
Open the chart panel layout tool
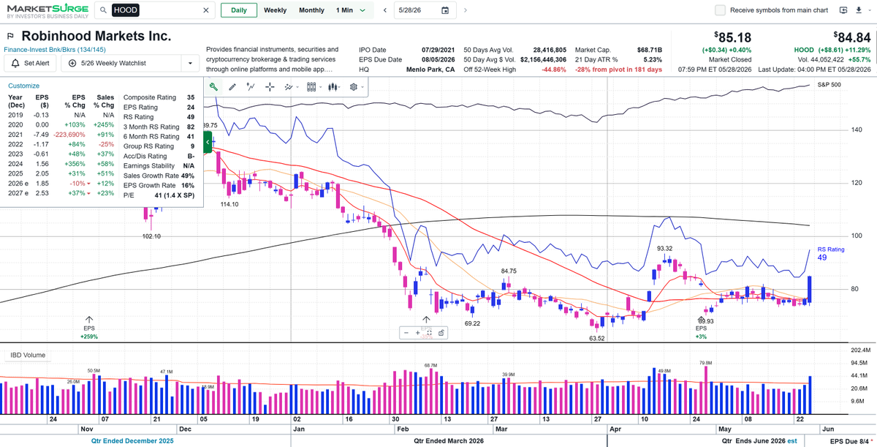coord(311,86)
